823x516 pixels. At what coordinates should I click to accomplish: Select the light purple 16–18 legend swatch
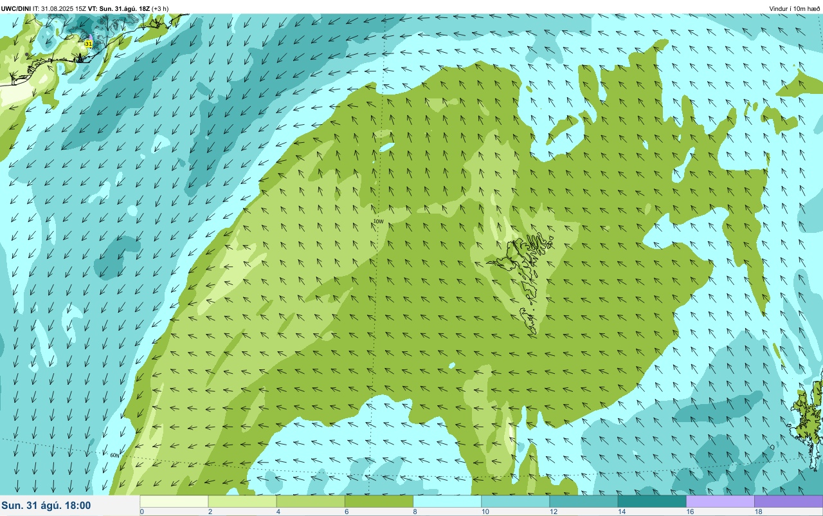(x=721, y=501)
